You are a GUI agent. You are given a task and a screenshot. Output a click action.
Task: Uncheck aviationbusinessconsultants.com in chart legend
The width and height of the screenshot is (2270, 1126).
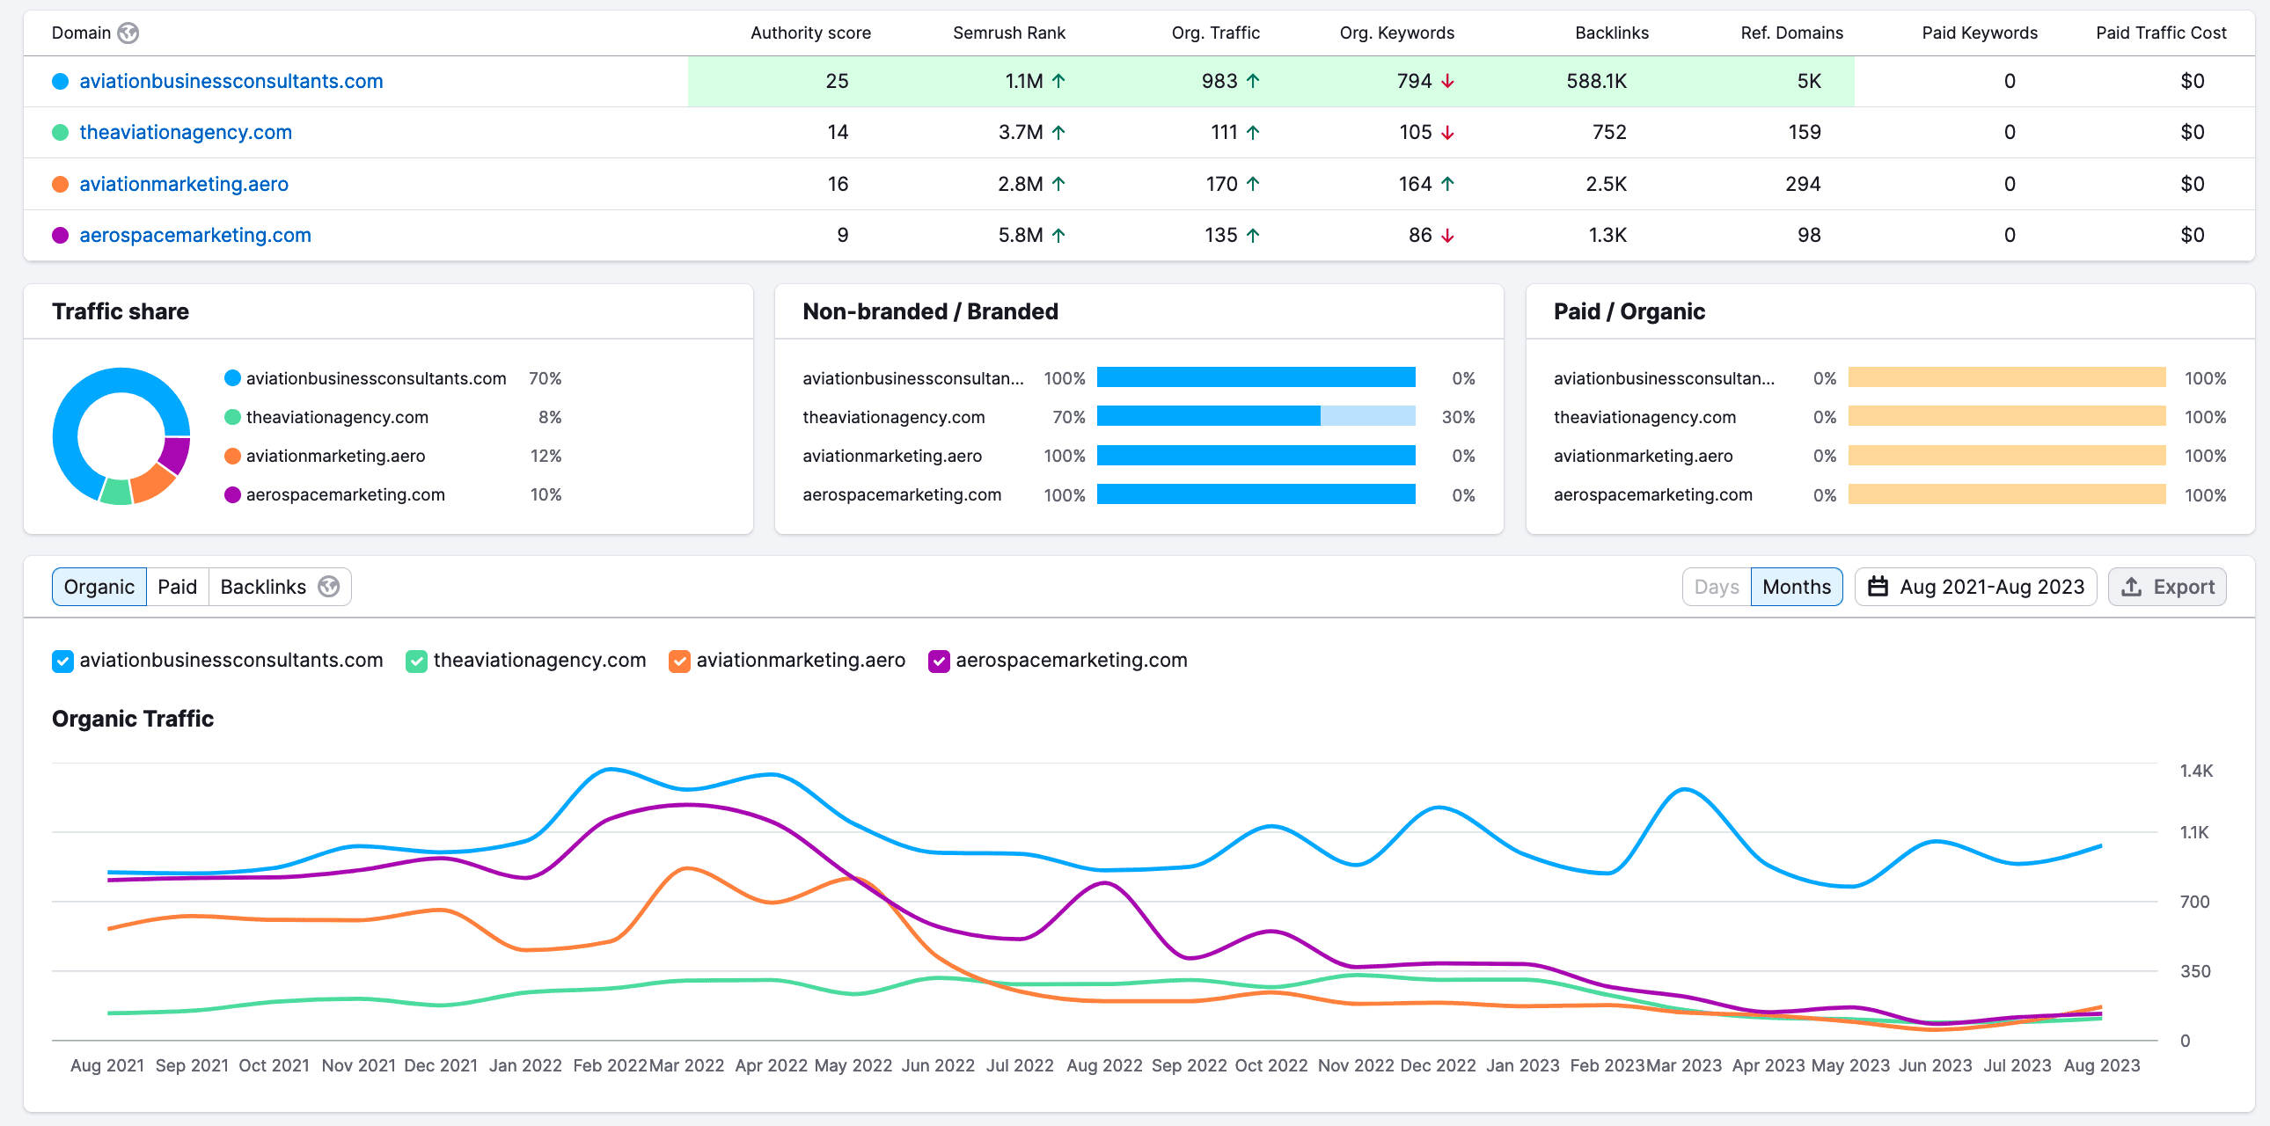[x=62, y=661]
